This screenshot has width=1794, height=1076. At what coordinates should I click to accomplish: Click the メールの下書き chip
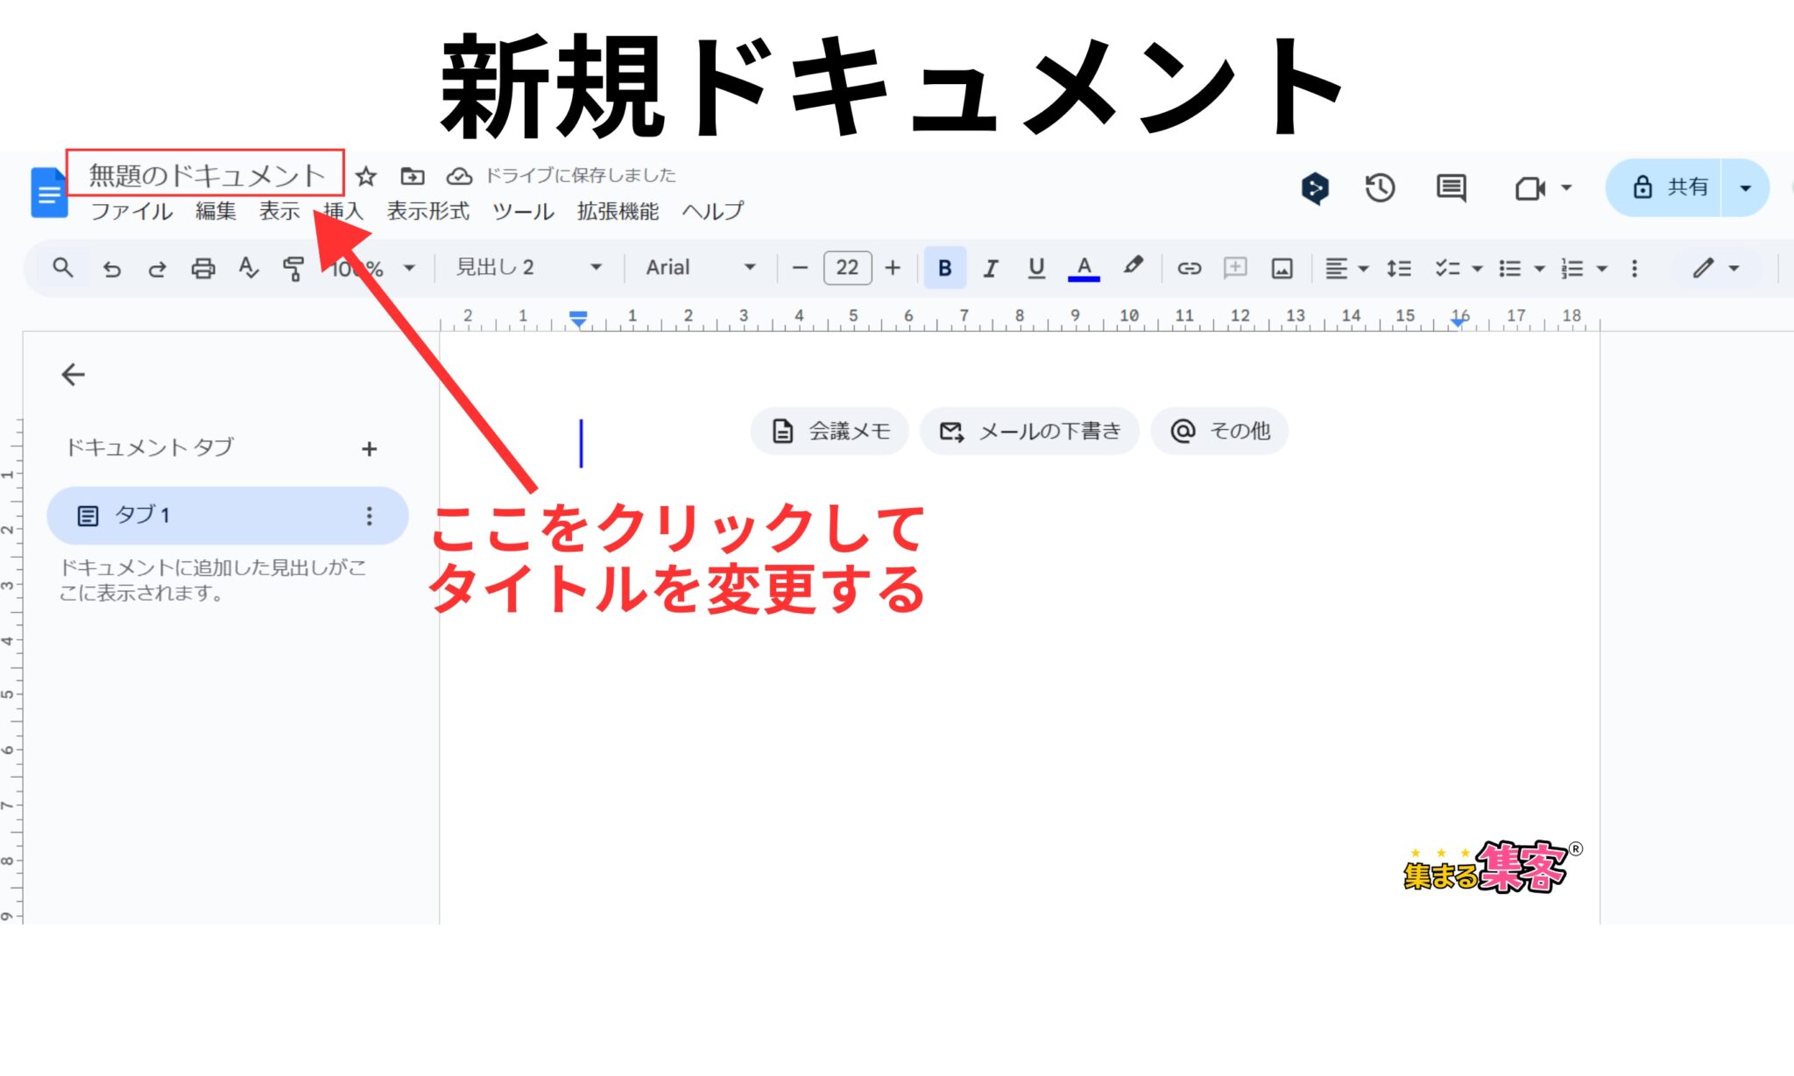tap(1029, 431)
